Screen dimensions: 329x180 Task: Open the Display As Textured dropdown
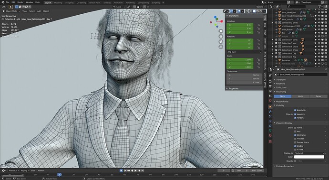tap(310, 153)
